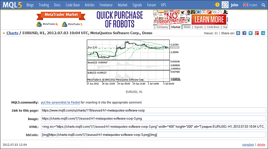Open Trading section
Screen dimensions: 268x149
[x=44, y=5]
